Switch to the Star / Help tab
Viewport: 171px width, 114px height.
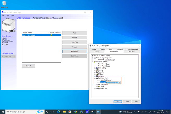coord(132,52)
